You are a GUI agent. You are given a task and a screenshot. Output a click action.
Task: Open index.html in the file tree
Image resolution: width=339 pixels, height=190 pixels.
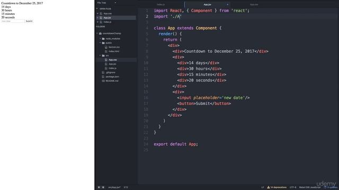tap(114, 51)
